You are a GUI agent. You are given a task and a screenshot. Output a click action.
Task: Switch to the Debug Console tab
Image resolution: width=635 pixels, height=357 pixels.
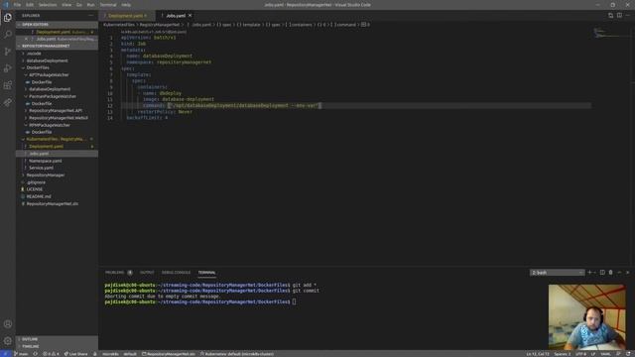[x=176, y=273]
